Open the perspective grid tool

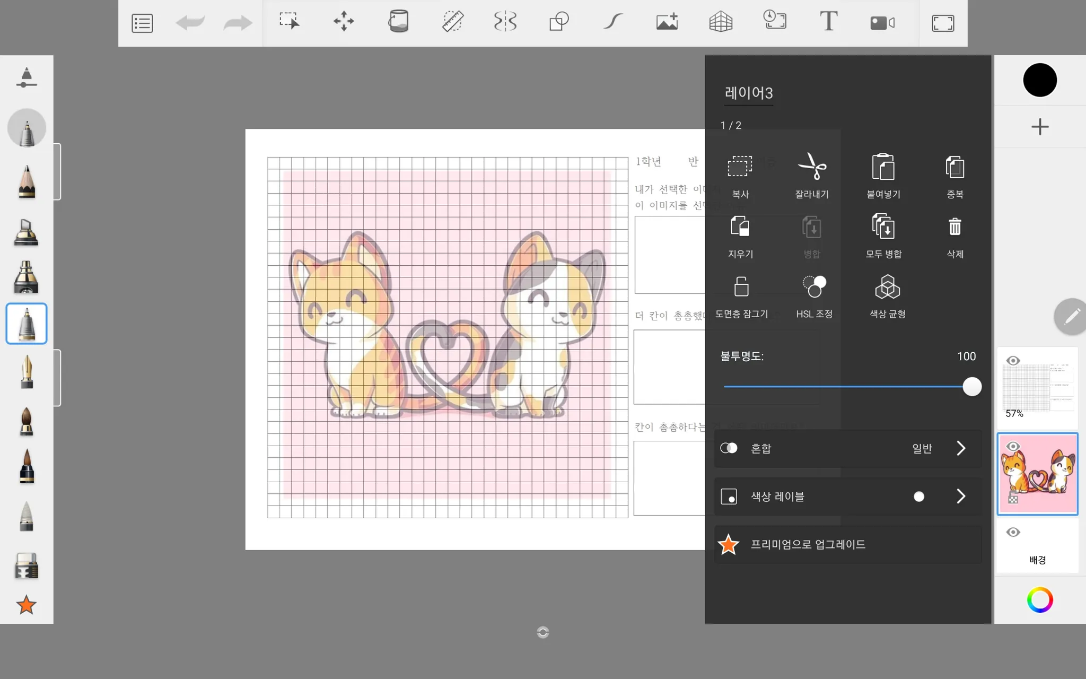click(721, 22)
